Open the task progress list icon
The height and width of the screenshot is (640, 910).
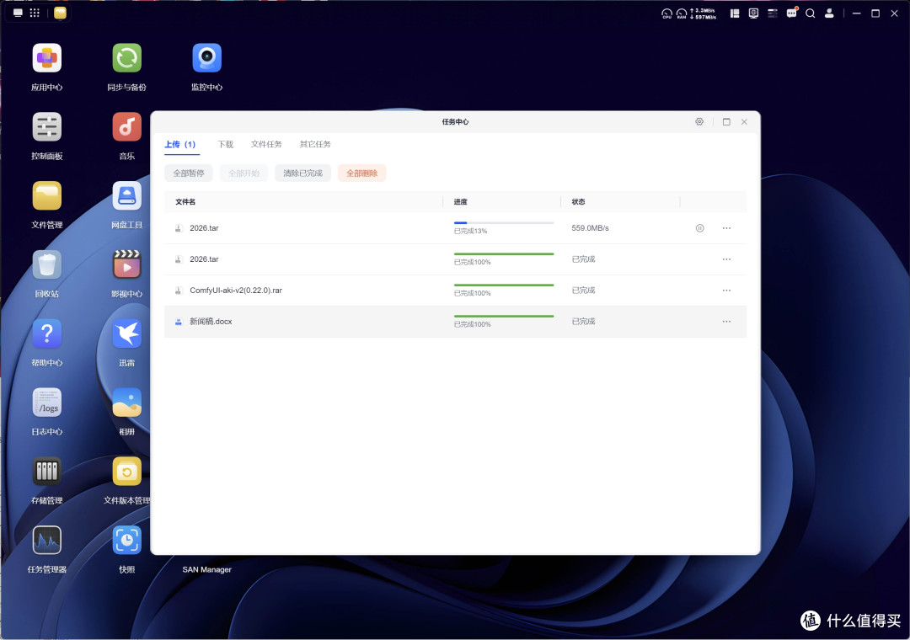point(773,13)
